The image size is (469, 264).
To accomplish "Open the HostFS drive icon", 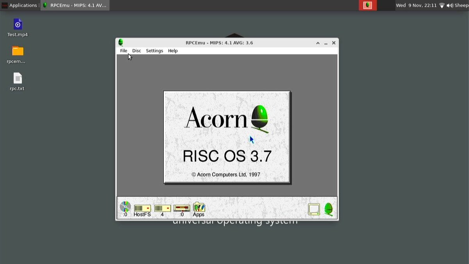I will click(x=142, y=210).
